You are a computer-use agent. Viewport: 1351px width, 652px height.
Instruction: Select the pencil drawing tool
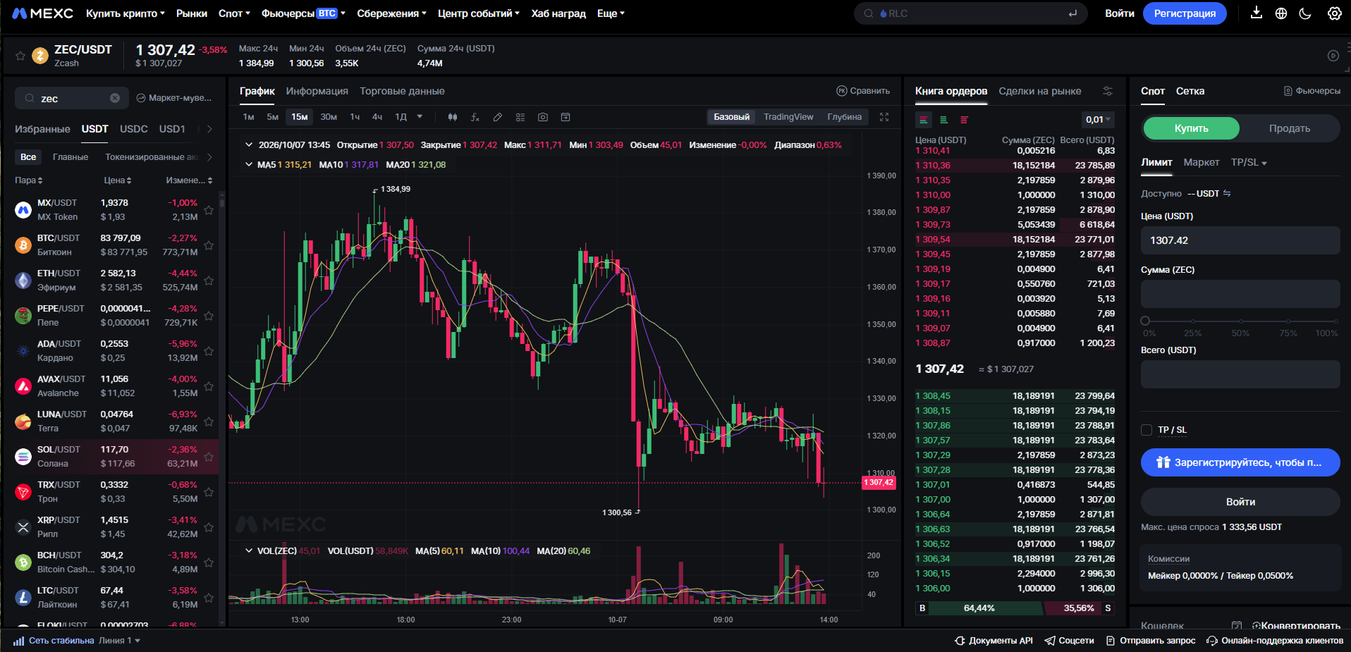(498, 117)
